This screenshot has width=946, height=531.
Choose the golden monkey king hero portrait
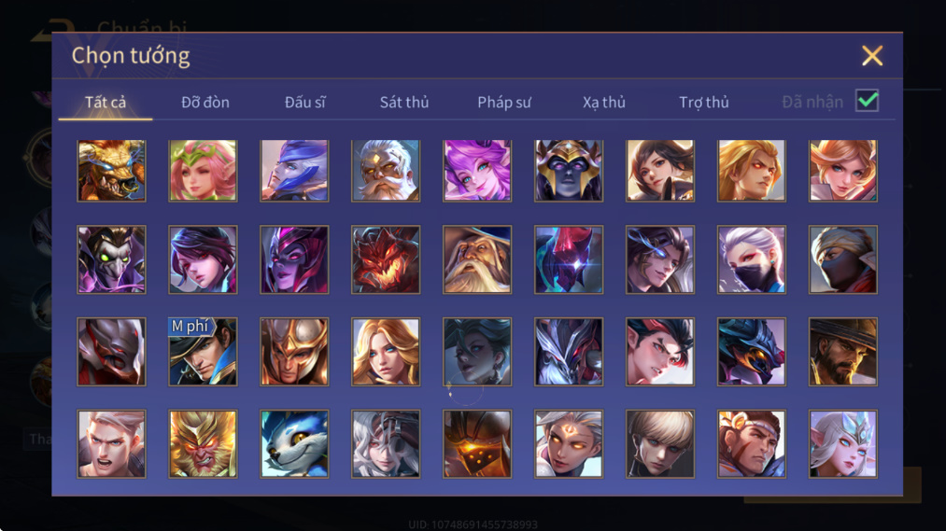[203, 443]
